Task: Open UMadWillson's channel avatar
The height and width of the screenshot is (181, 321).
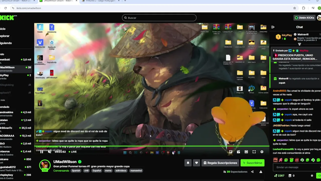Action: (x=45, y=165)
